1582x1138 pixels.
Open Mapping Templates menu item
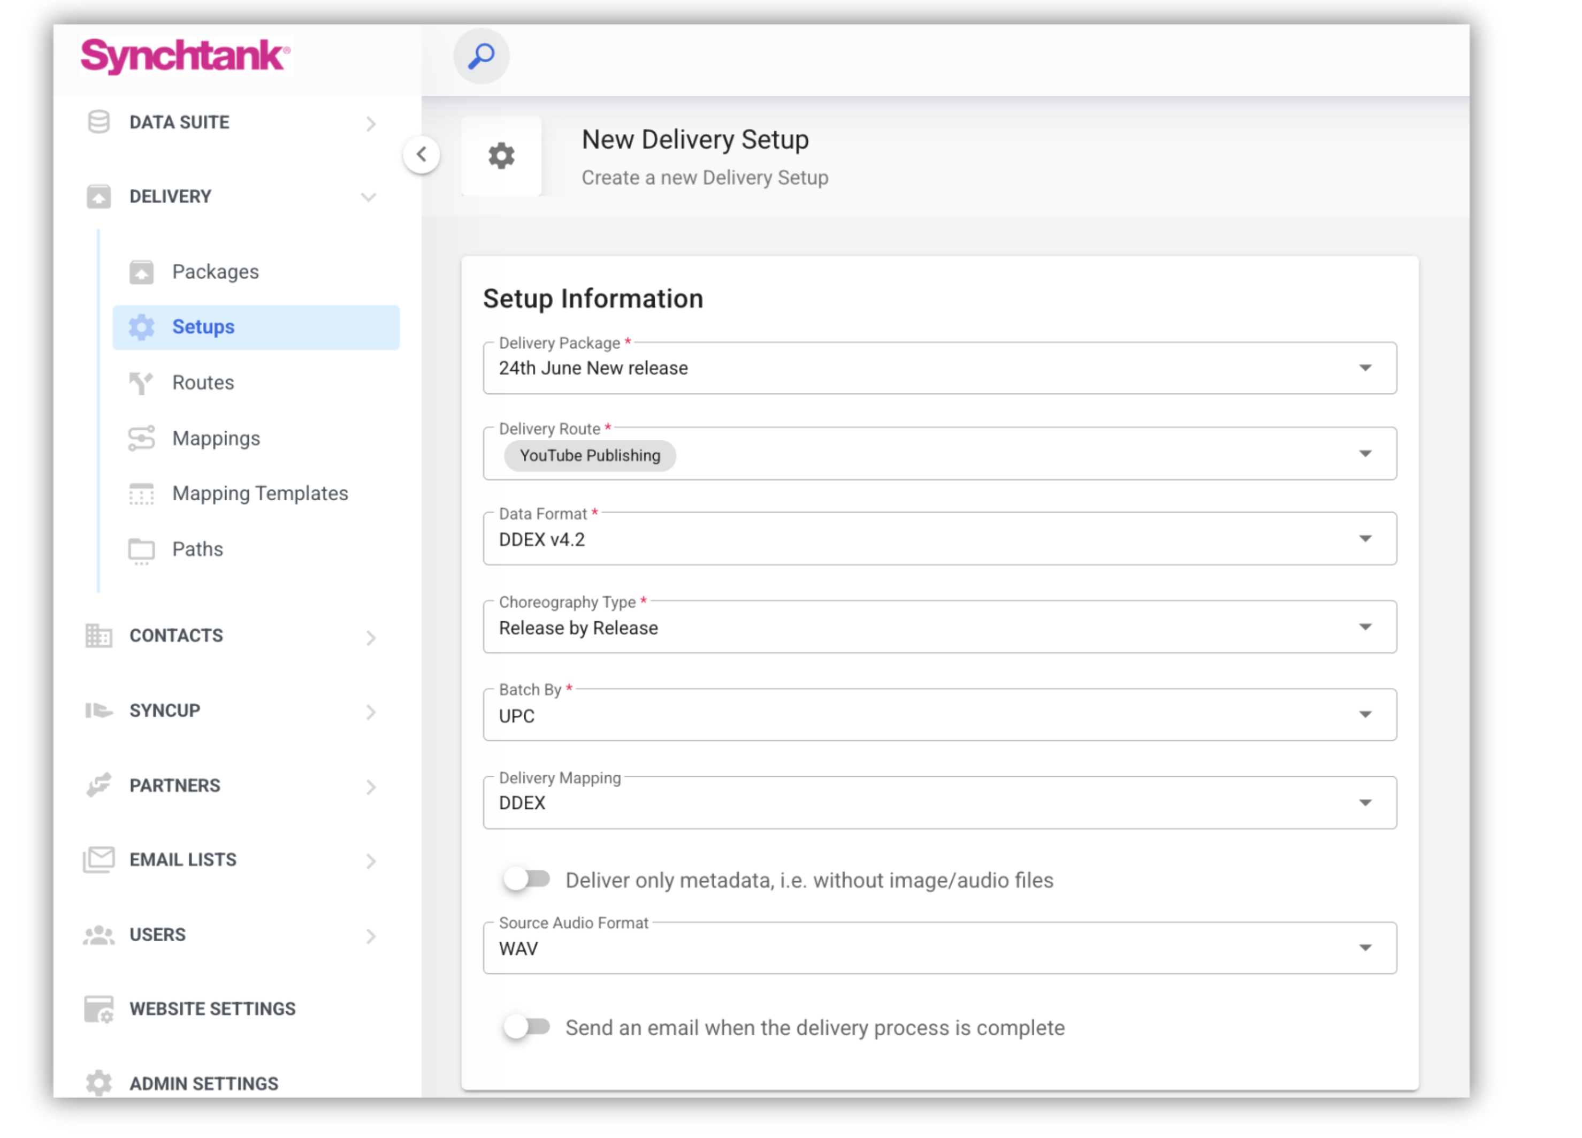click(256, 494)
